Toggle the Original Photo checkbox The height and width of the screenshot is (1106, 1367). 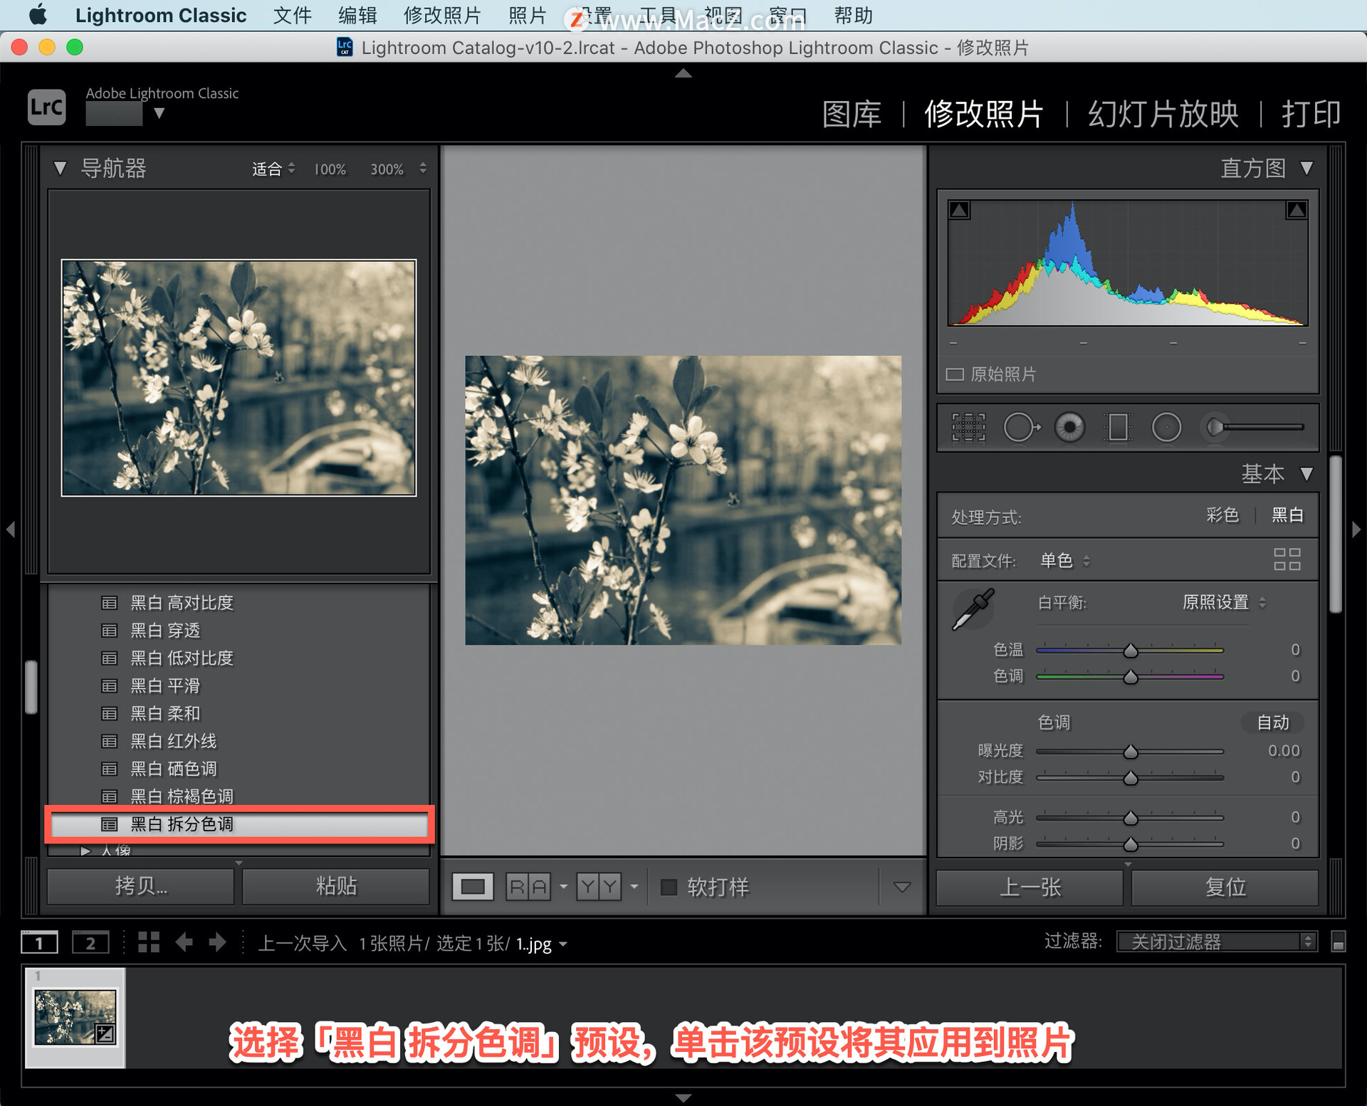[955, 374]
